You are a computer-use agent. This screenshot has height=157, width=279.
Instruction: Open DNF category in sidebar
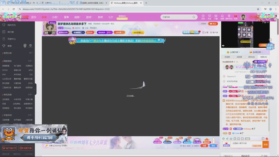coord(4,74)
